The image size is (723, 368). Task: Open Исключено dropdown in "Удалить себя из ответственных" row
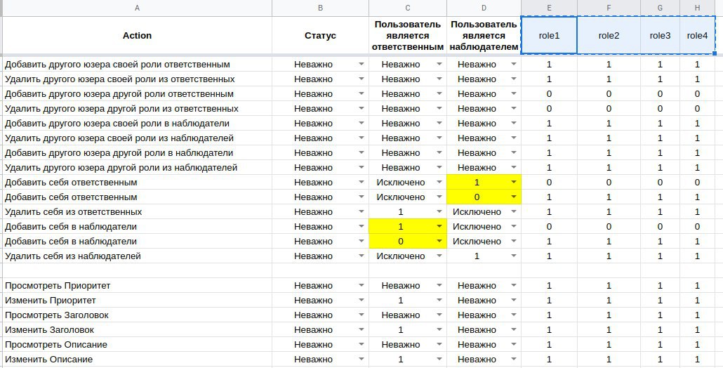coord(514,212)
